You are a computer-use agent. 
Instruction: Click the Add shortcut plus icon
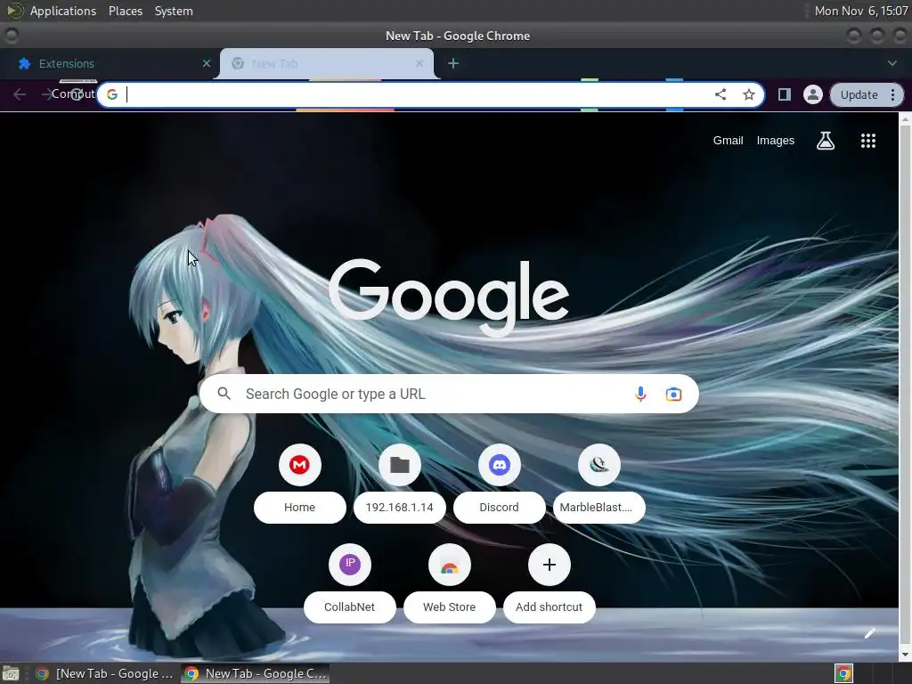[549, 564]
